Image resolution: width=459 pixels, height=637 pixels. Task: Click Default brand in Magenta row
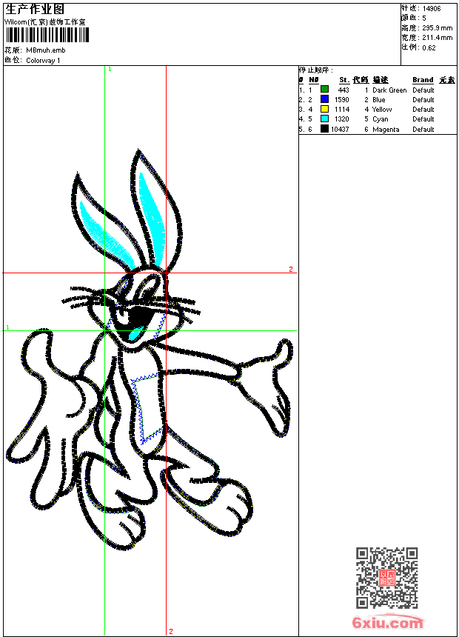pyautogui.click(x=423, y=130)
